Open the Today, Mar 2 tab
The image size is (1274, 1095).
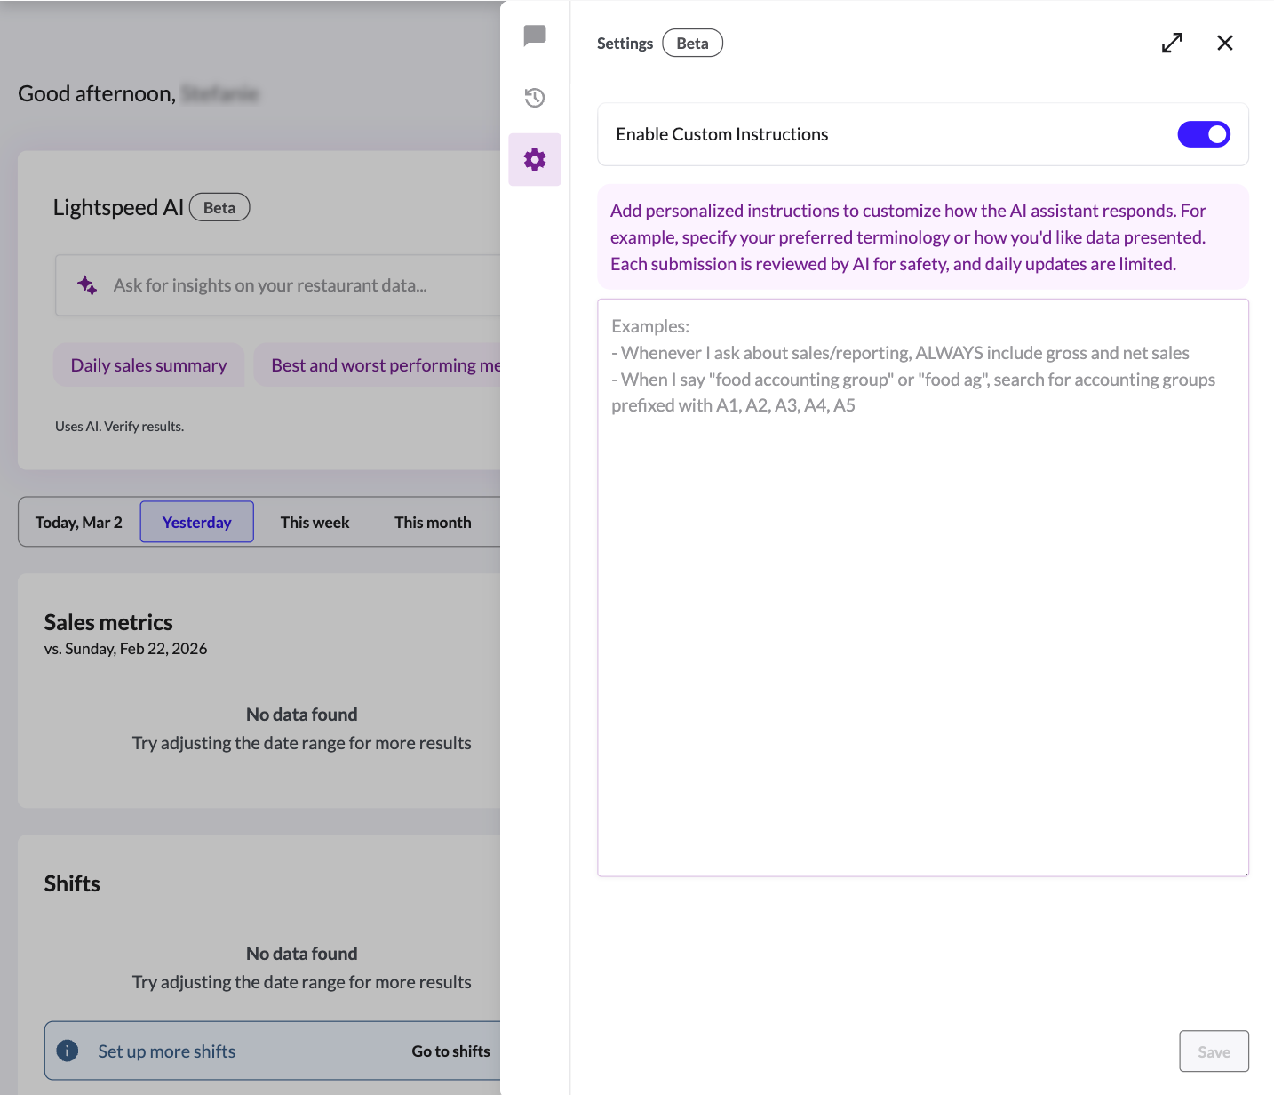point(78,522)
